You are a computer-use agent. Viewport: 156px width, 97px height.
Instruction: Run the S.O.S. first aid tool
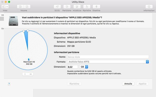click(x=57, y=7)
